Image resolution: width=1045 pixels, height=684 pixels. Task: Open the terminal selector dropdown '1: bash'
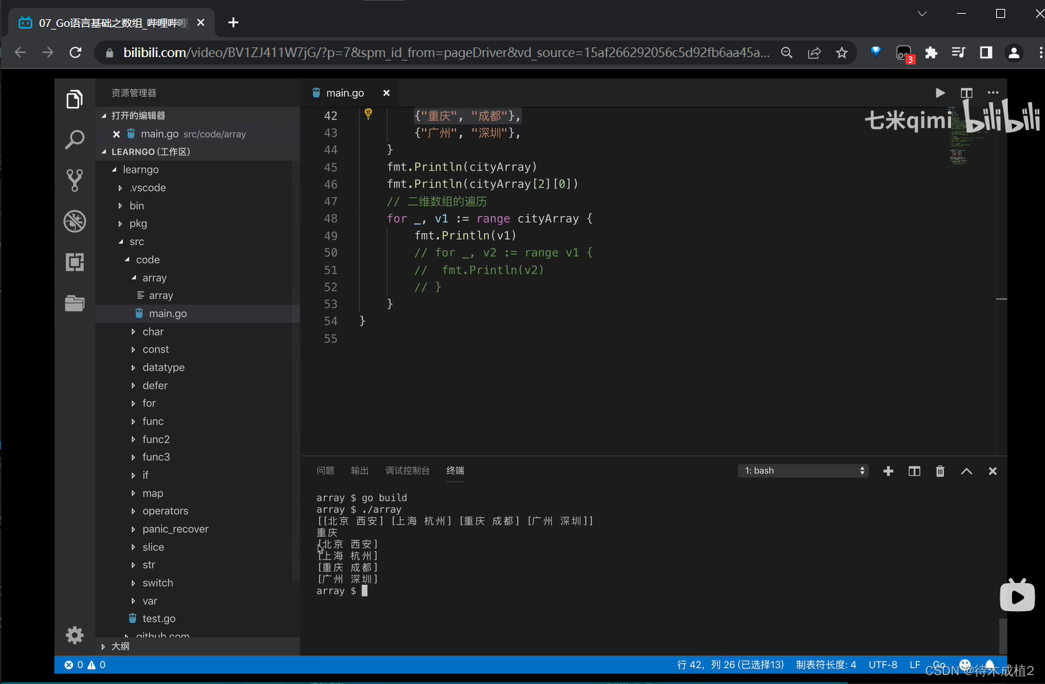[x=803, y=471]
